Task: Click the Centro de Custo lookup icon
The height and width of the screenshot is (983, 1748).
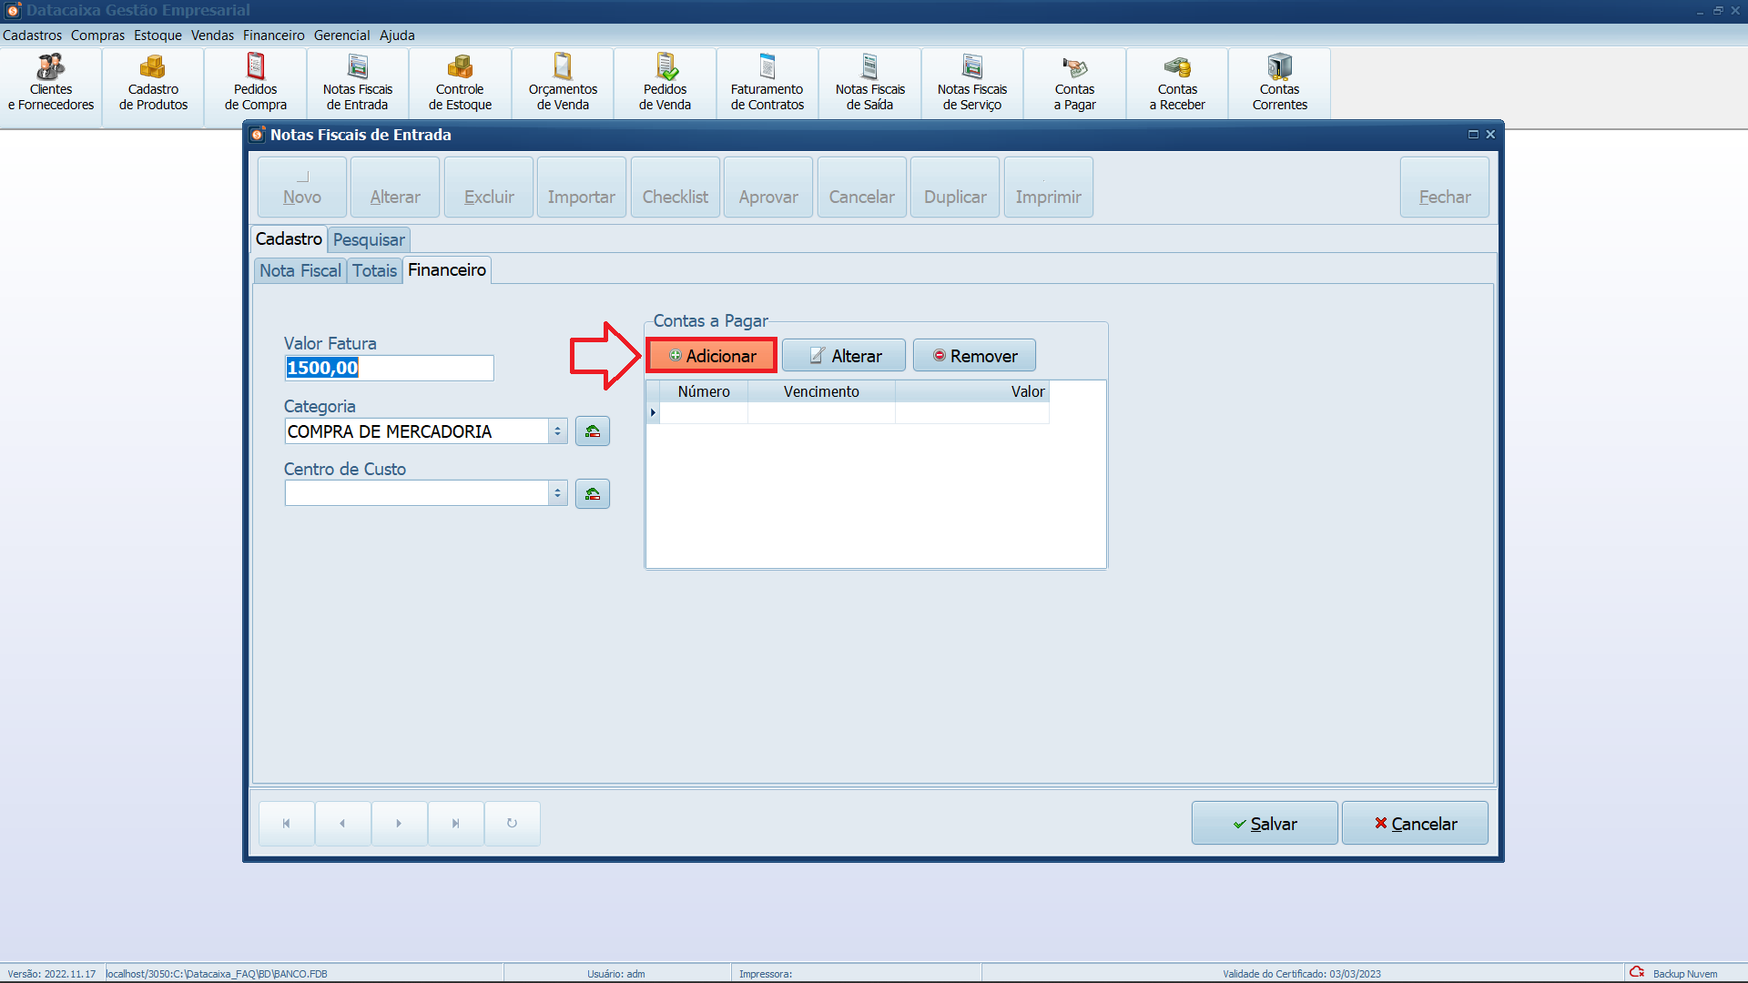Action: tap(592, 494)
